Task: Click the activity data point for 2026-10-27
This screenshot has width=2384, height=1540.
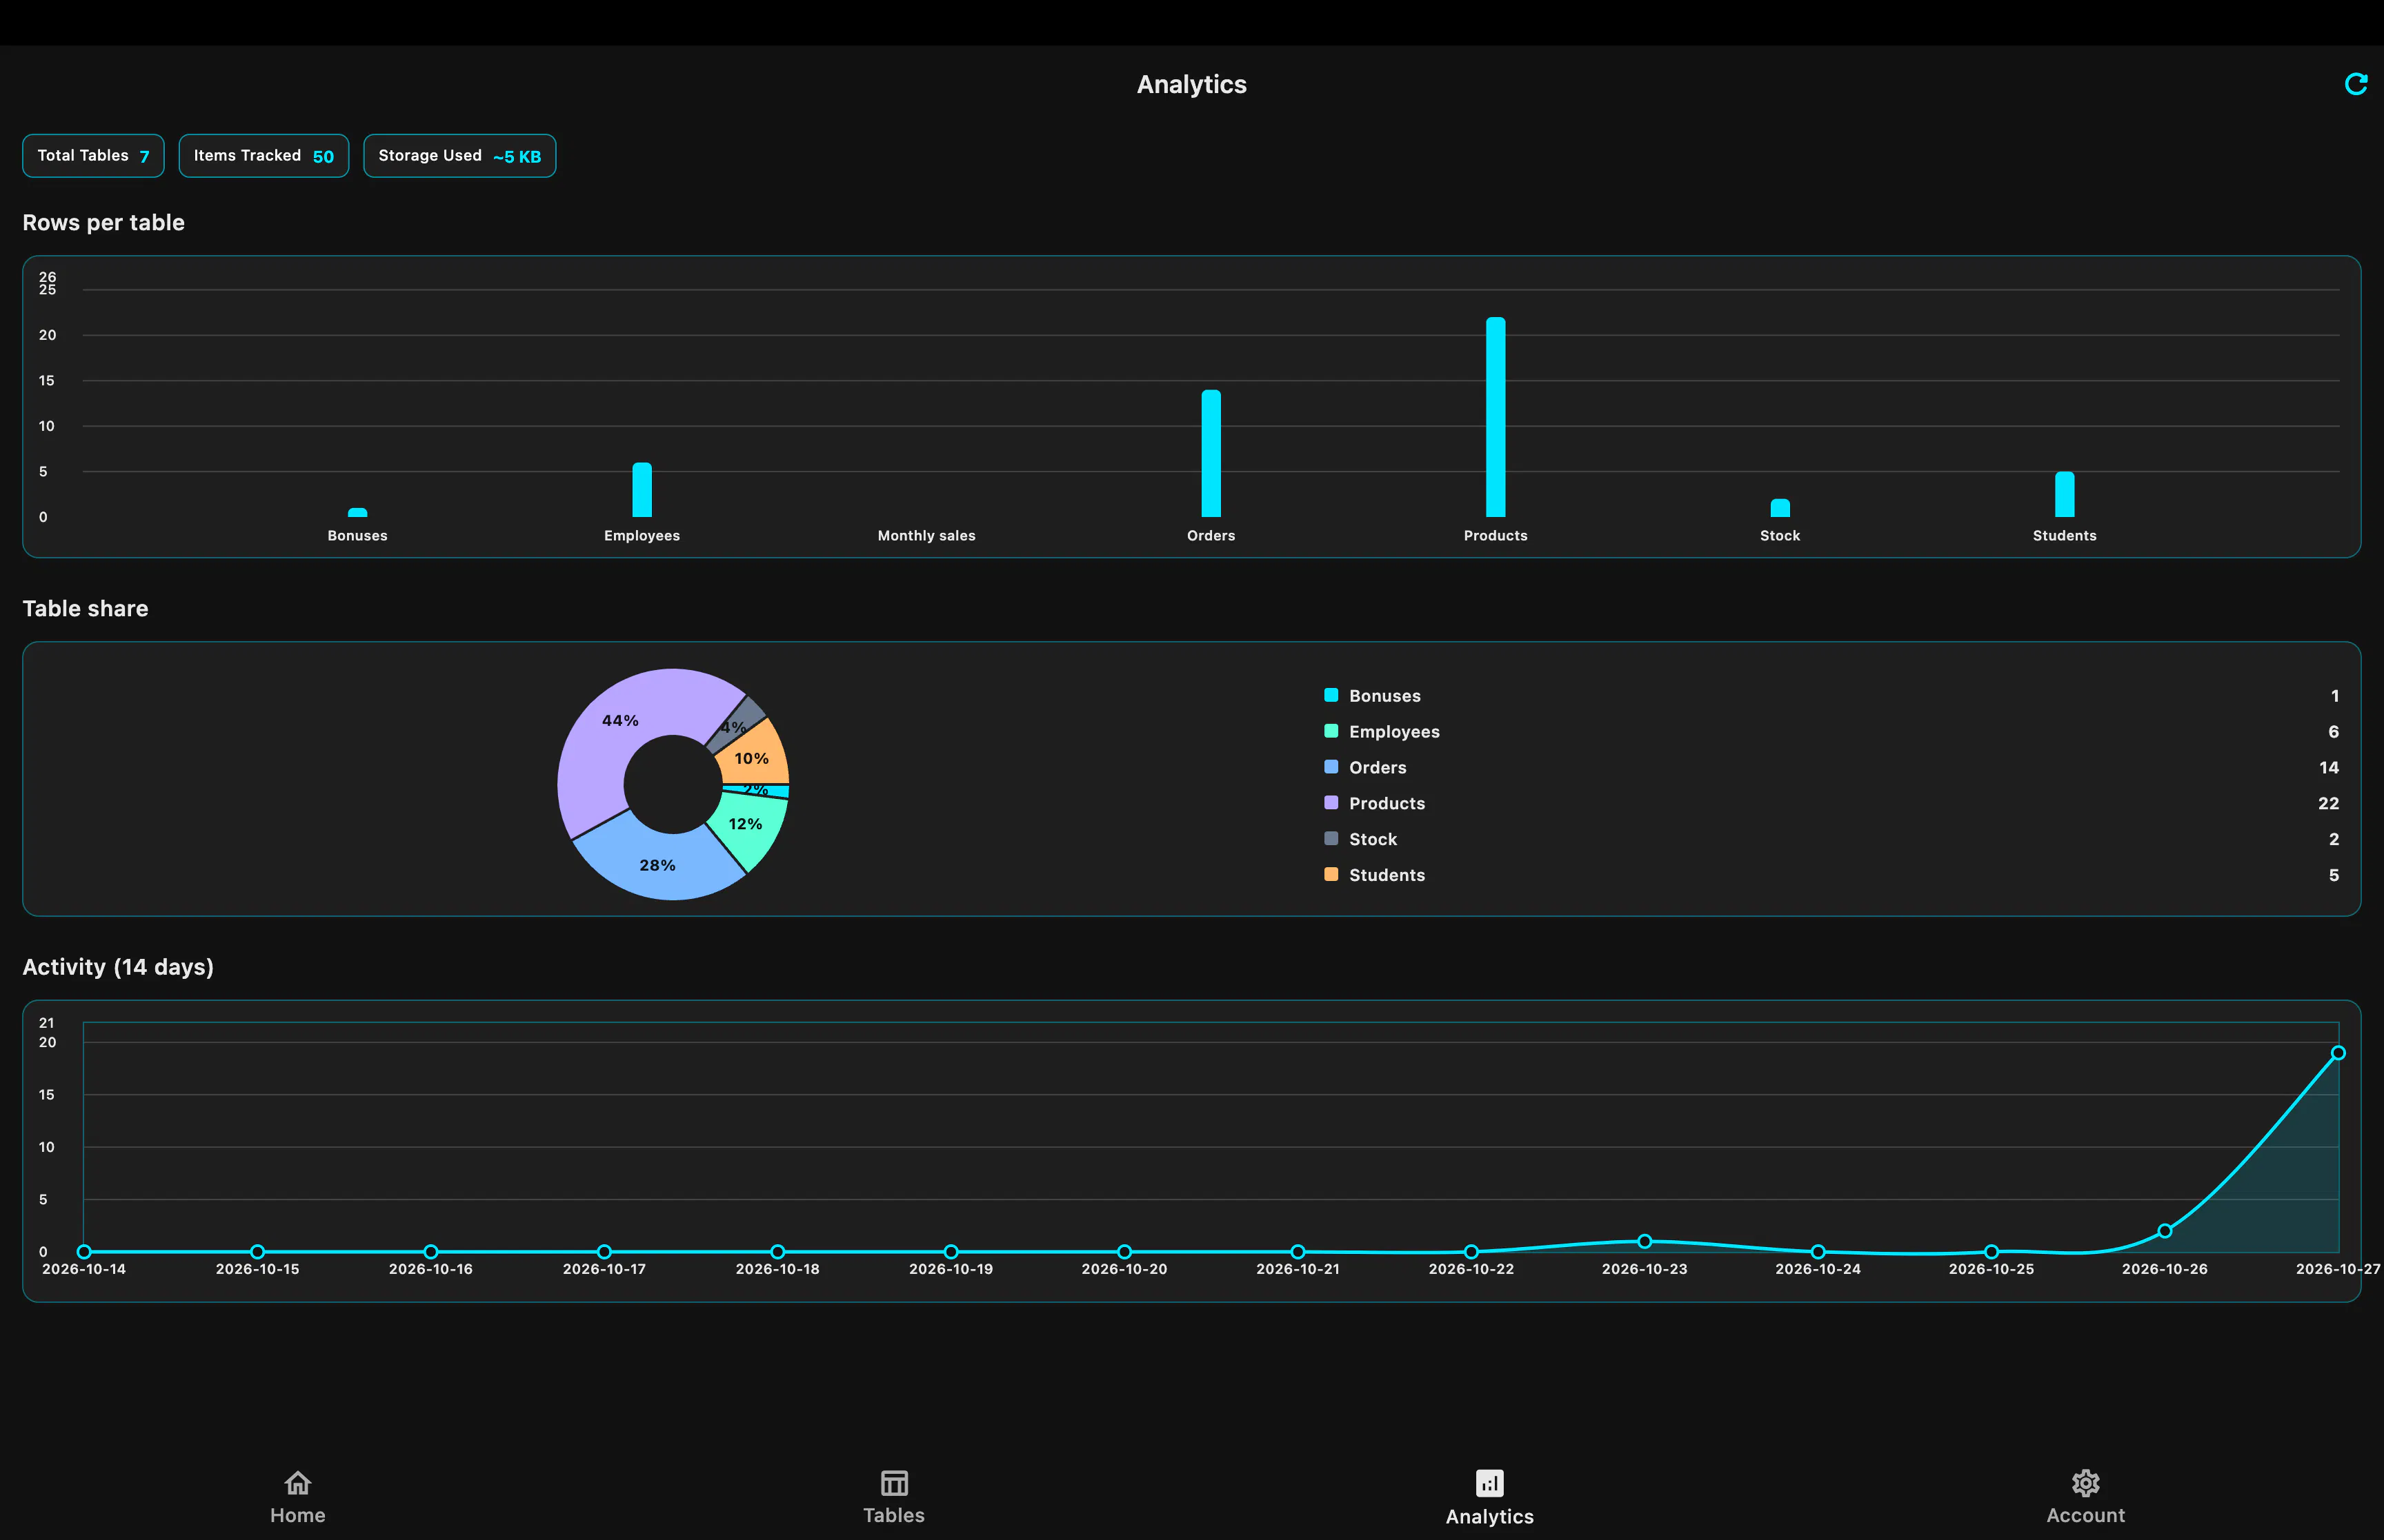Action: (x=2338, y=1053)
